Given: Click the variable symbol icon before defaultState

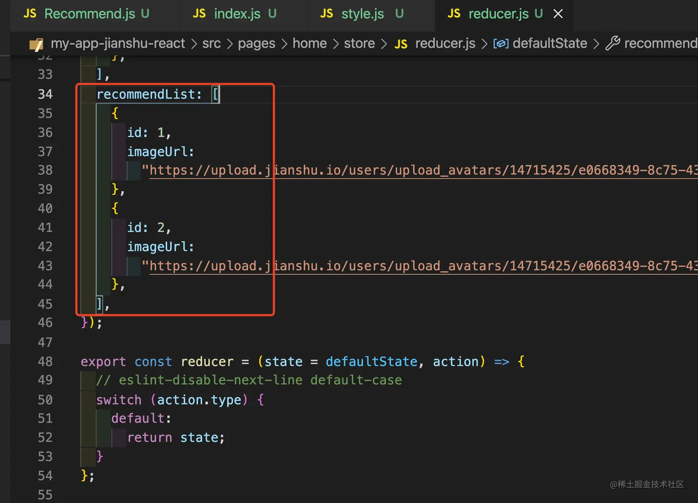Looking at the screenshot, I should click(501, 44).
